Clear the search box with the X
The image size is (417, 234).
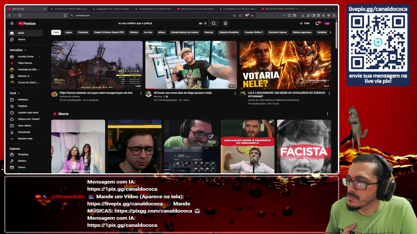[x=205, y=23]
